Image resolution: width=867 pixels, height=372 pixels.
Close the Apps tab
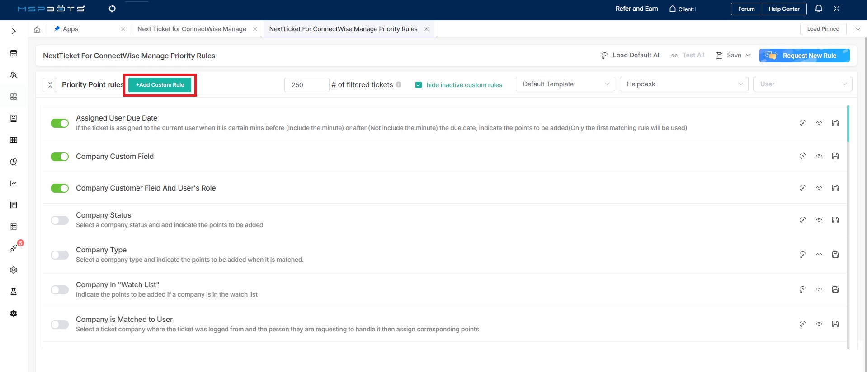point(123,29)
